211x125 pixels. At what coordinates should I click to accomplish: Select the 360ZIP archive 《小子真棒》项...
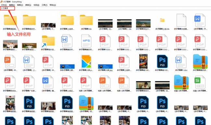(86, 103)
